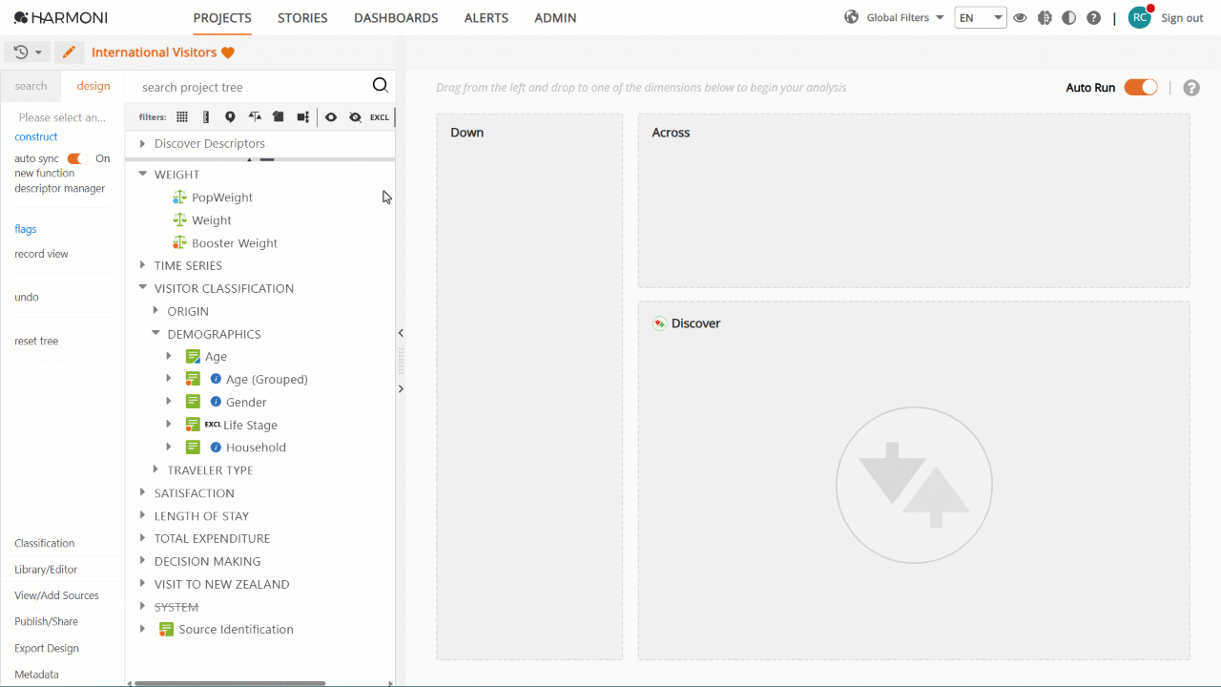Click the info icon next to Gender

216,402
